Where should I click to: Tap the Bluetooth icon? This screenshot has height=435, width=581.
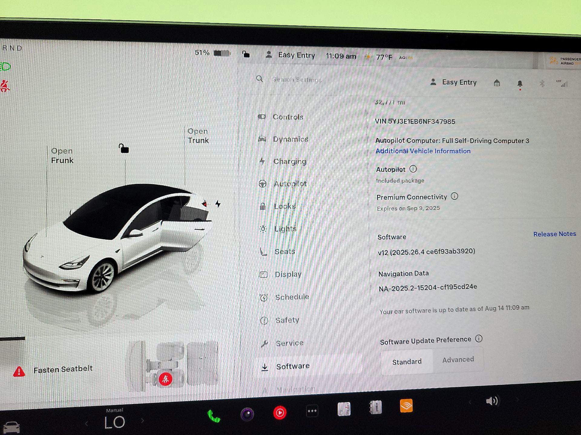(542, 83)
